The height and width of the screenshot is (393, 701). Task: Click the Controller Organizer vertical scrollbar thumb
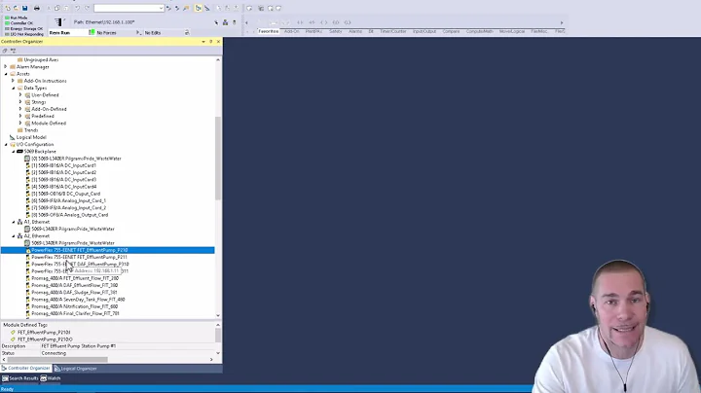[218, 158]
